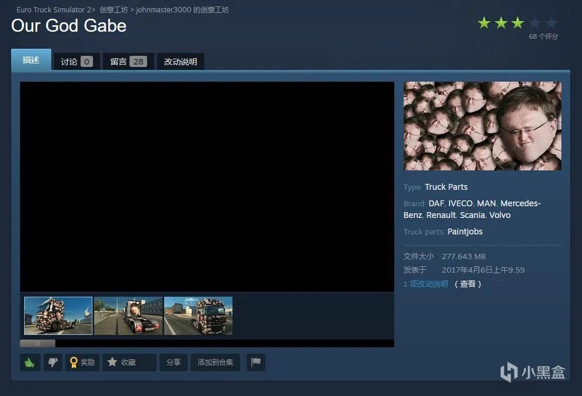Viewport: 582px width, 396px height.
Task: Click the thumbs down rate button
Action: pyautogui.click(x=53, y=363)
